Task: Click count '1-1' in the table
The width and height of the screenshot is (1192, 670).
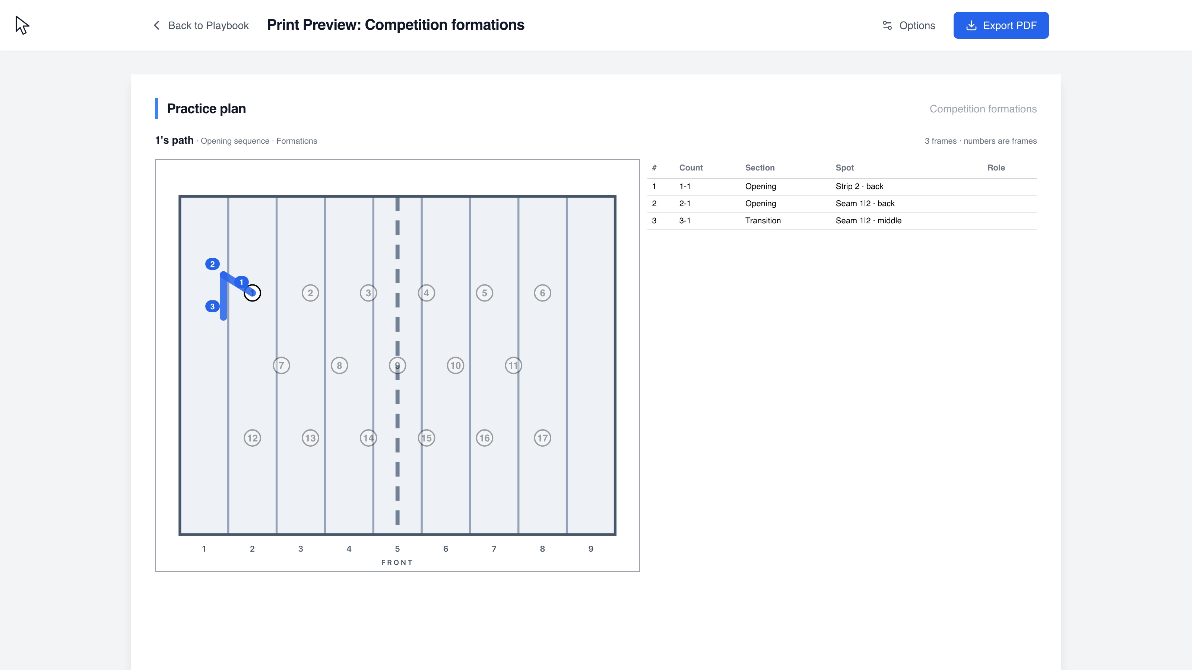Action: [684, 186]
